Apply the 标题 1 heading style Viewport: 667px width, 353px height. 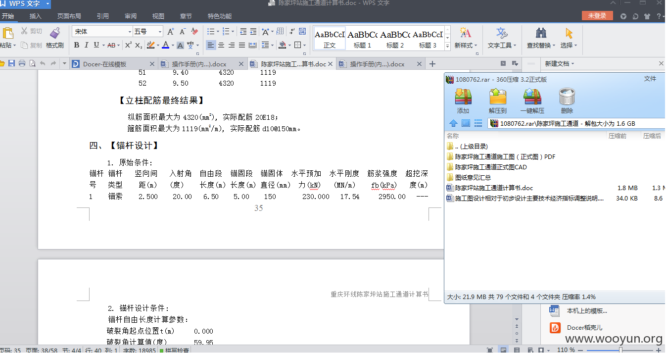click(363, 39)
